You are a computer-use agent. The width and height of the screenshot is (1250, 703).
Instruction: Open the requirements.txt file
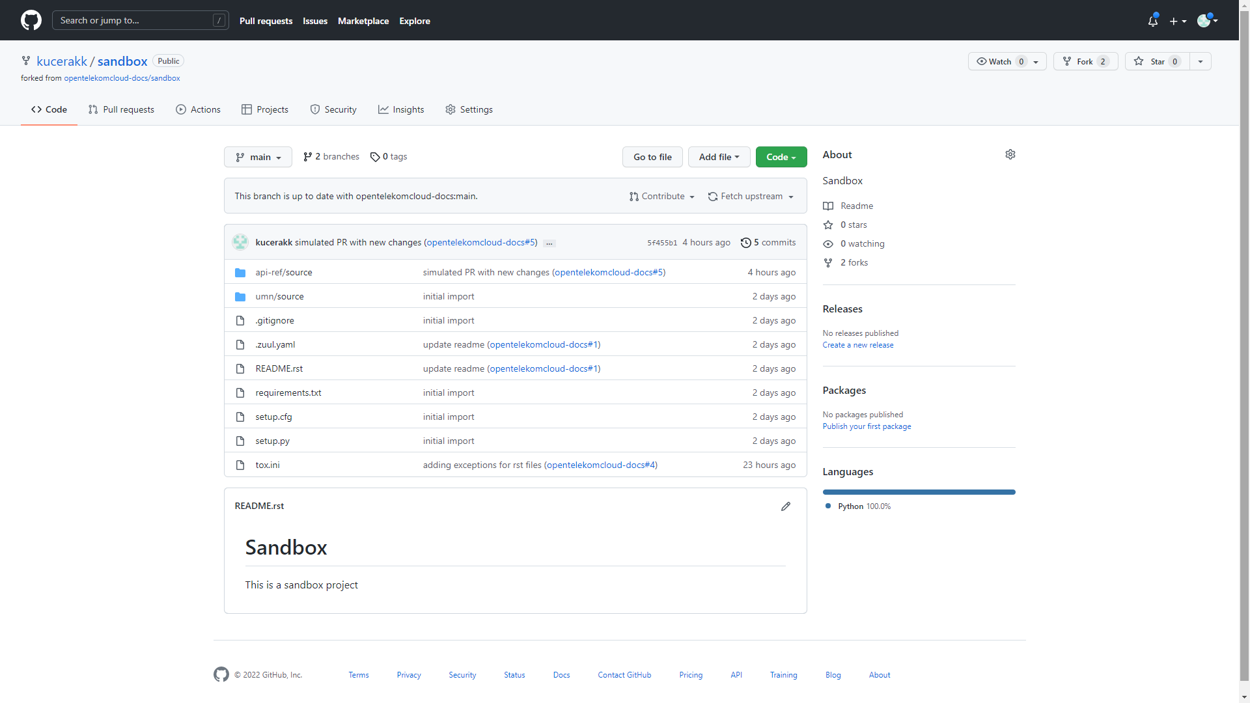pyautogui.click(x=288, y=393)
